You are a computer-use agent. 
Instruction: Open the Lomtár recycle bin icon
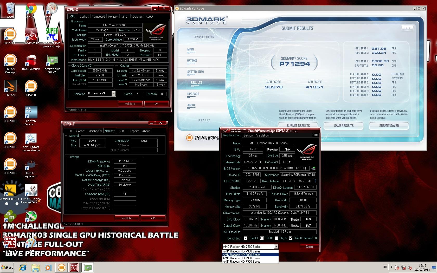pyautogui.click(x=10, y=10)
